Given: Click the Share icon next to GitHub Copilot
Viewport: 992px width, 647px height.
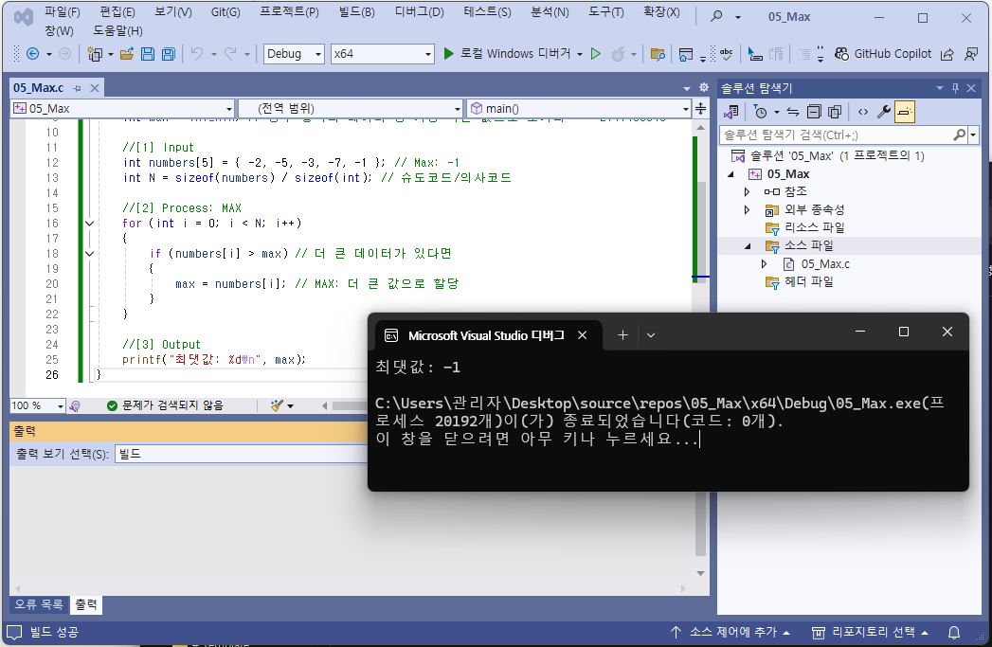Looking at the screenshot, I should [x=947, y=54].
